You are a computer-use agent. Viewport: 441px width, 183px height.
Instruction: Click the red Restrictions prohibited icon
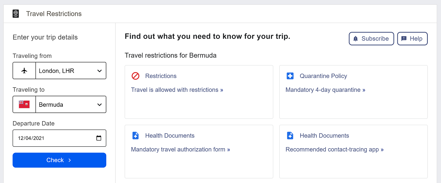(136, 76)
